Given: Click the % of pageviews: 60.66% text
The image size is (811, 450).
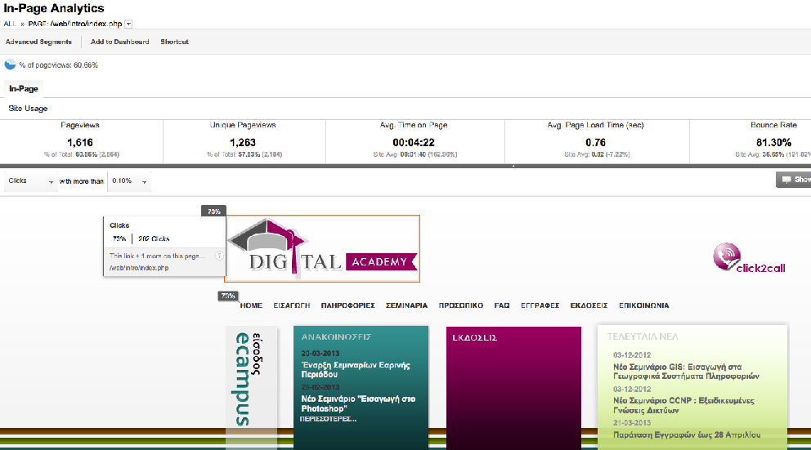Looking at the screenshot, I should [58, 65].
